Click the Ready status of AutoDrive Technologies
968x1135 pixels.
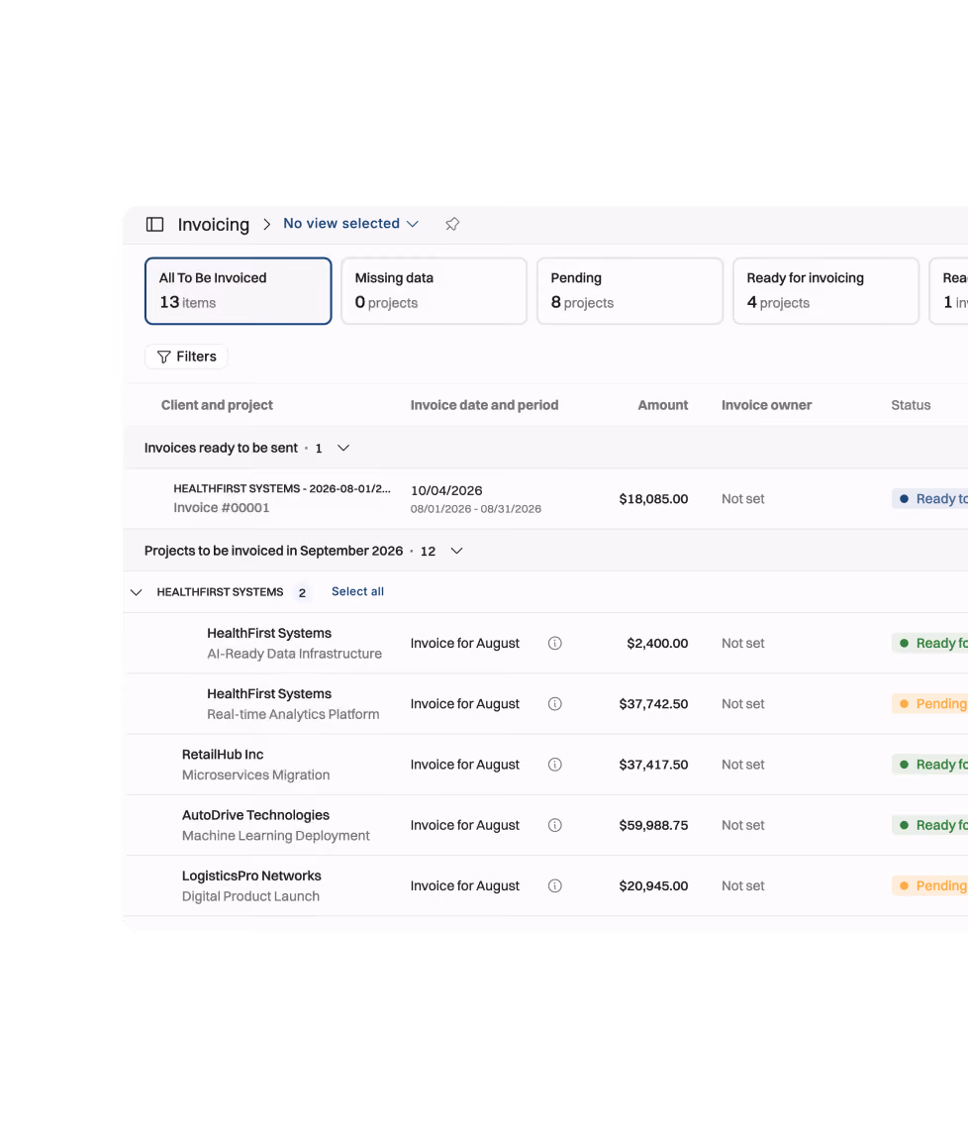[x=930, y=826]
